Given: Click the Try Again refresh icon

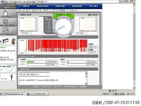Looking at the screenshot, I should coord(55,15).
